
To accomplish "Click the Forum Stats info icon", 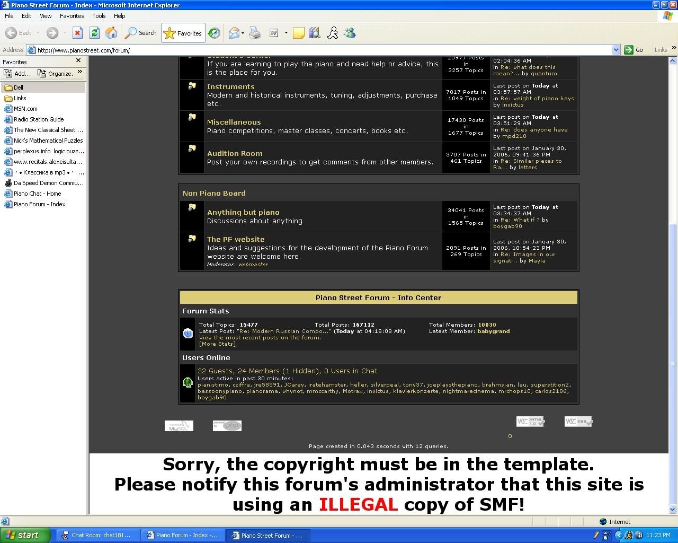I will (x=188, y=333).
